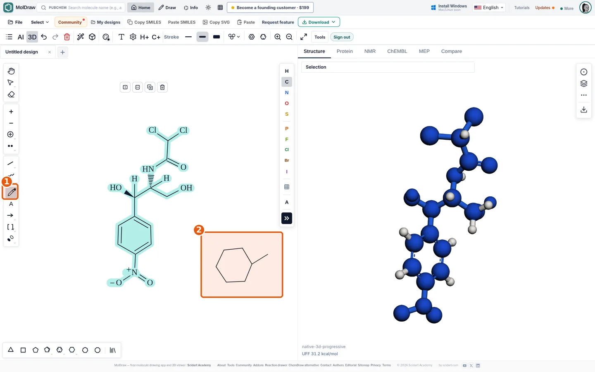Zoom out with the magnifier minus

pos(289,37)
